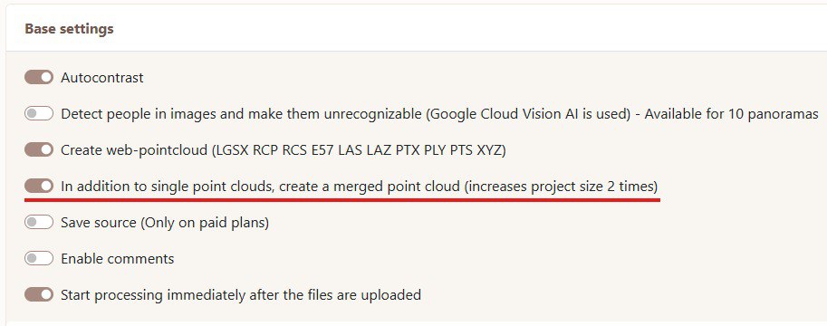Screen dimensions: 827x326
Task: Click the 'Save source' label text
Action: tap(99, 223)
